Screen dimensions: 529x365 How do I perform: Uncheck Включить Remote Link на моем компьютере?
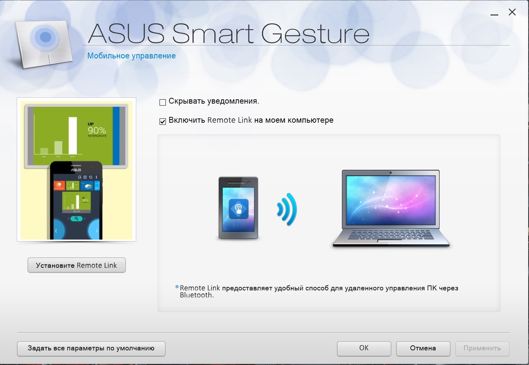point(163,122)
